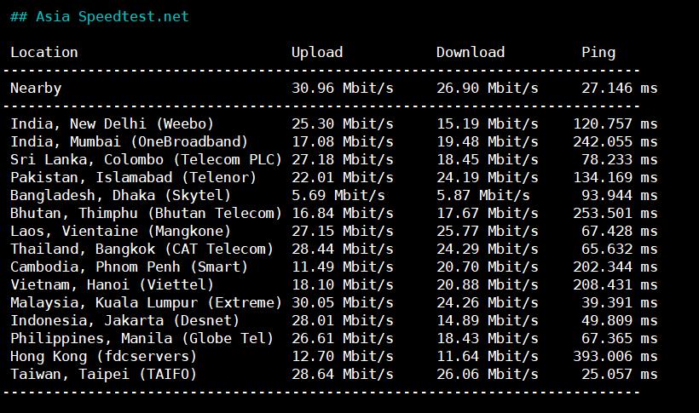Viewport: 699px width, 413px height.
Task: Click Thailand, Bangkok (CAT Telecom) entry
Action: point(142,249)
